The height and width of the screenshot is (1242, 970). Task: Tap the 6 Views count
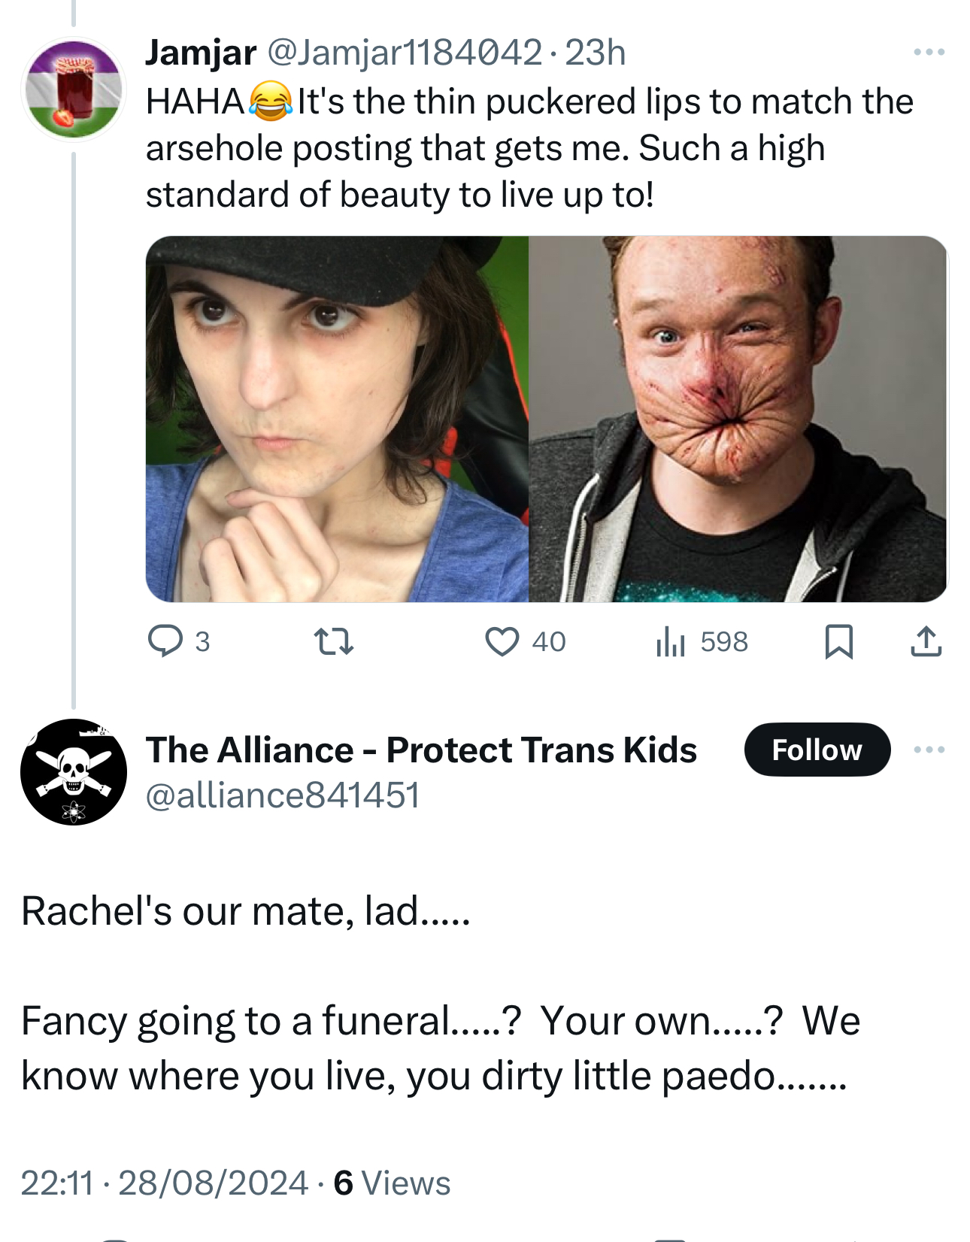(392, 1183)
